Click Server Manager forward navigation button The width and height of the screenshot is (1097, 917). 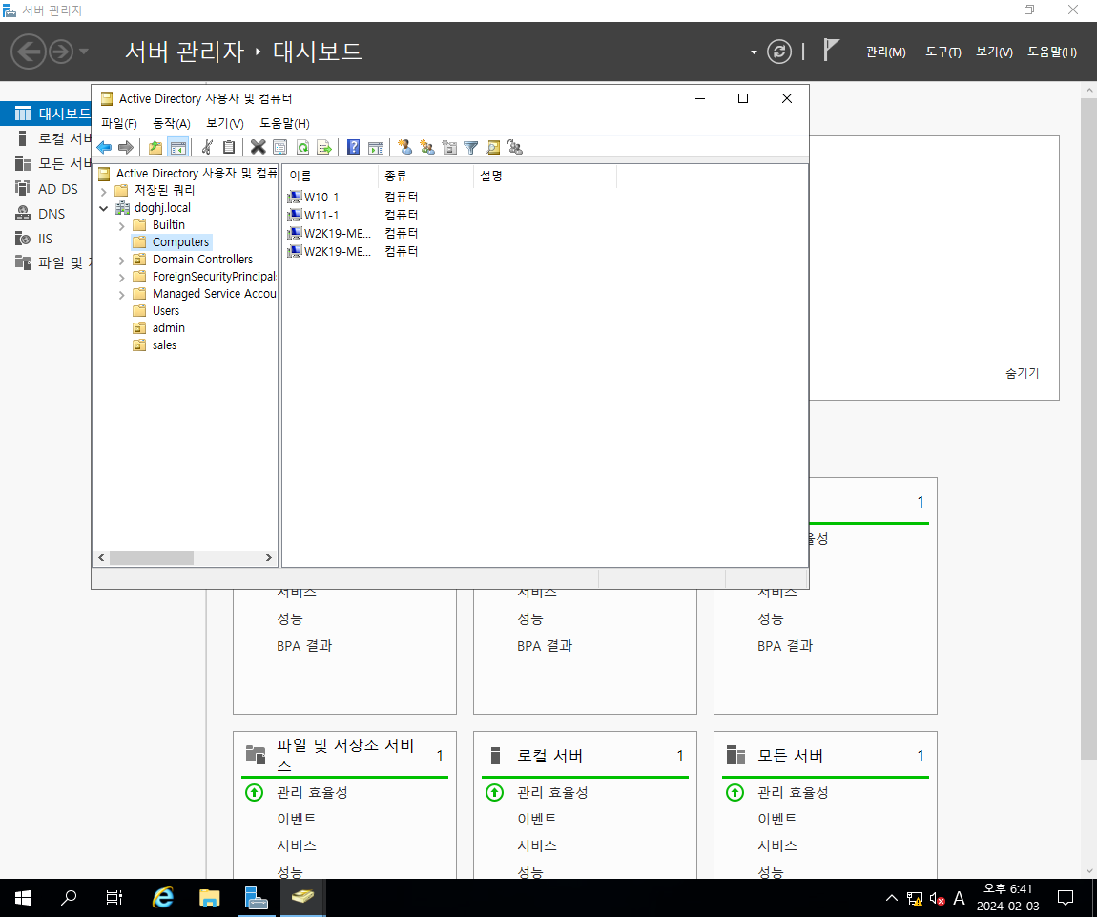point(61,52)
